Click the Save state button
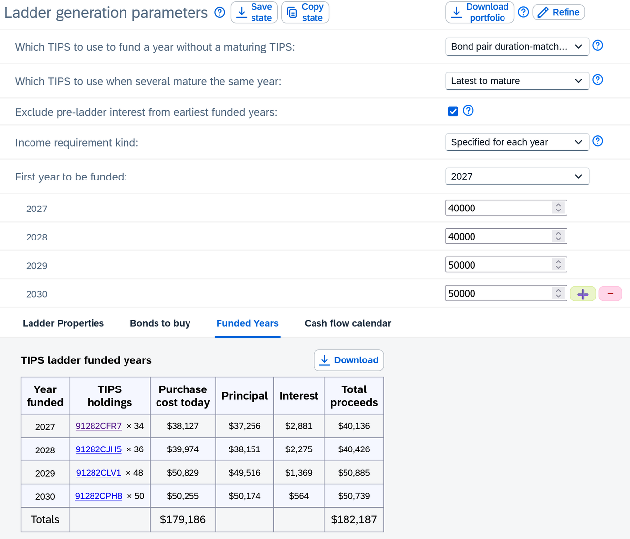The image size is (630, 539). (x=254, y=12)
